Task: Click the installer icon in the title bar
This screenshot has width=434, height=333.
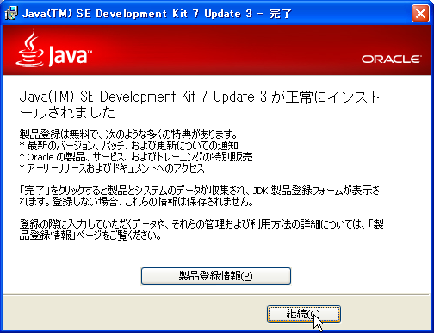Action: [x=11, y=13]
